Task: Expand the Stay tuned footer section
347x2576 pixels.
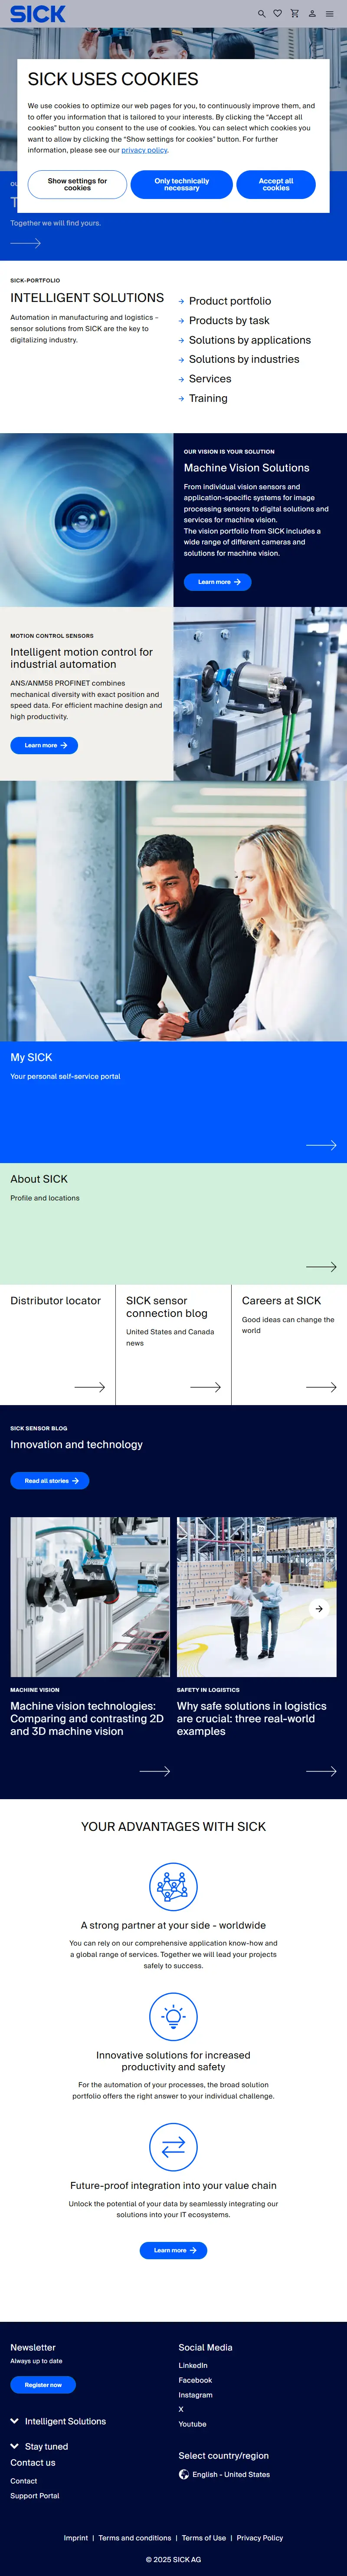Action: click(40, 2446)
